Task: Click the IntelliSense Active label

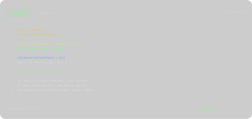Action: click(x=235, y=12)
